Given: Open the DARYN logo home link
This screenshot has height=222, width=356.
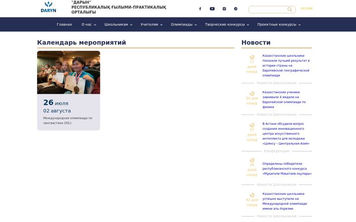Looking at the screenshot, I should [x=48, y=7].
